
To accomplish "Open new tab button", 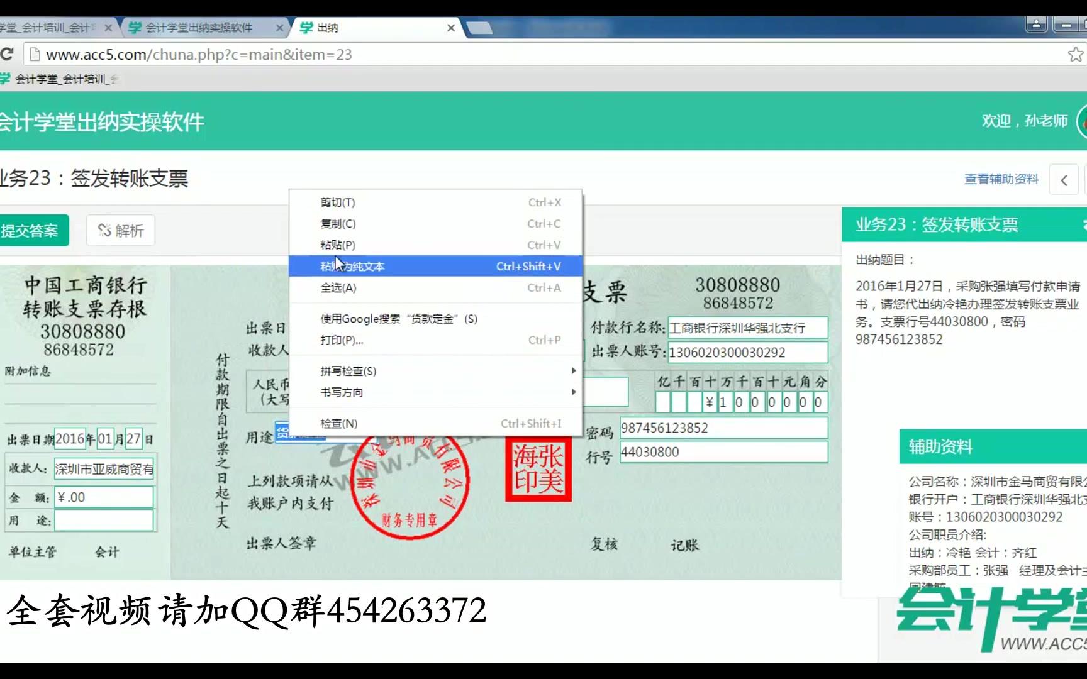I will [x=479, y=28].
